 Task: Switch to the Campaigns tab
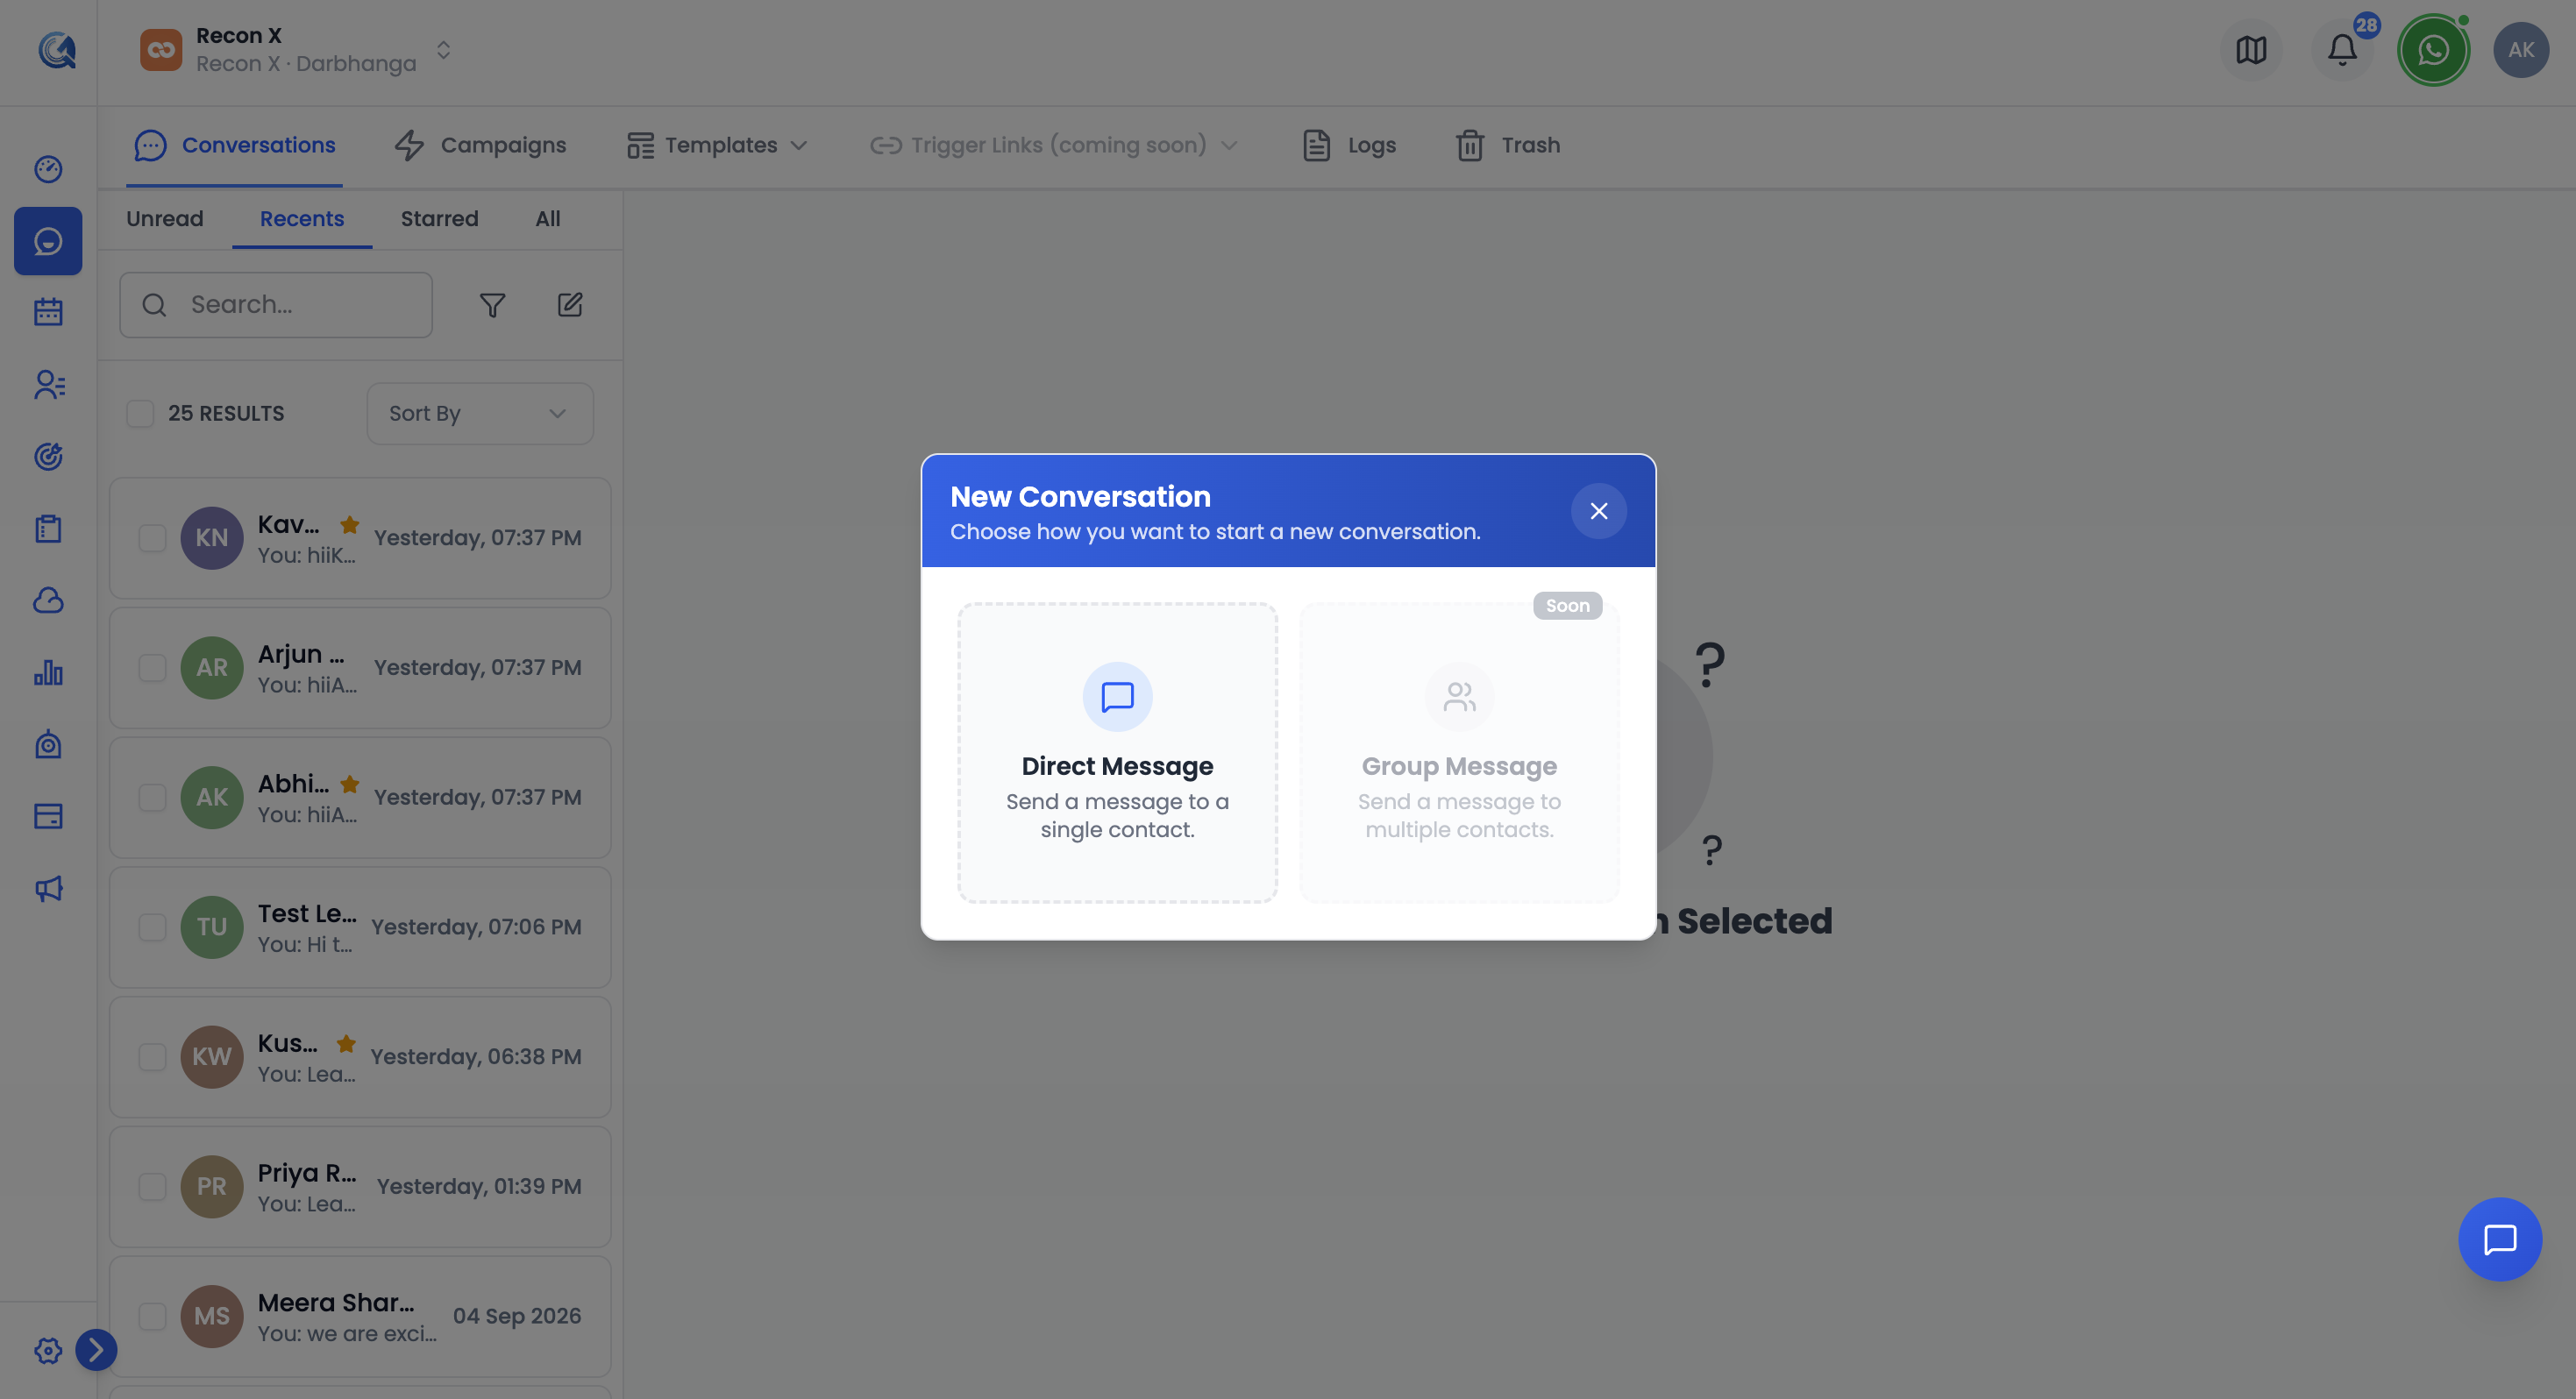pos(481,145)
